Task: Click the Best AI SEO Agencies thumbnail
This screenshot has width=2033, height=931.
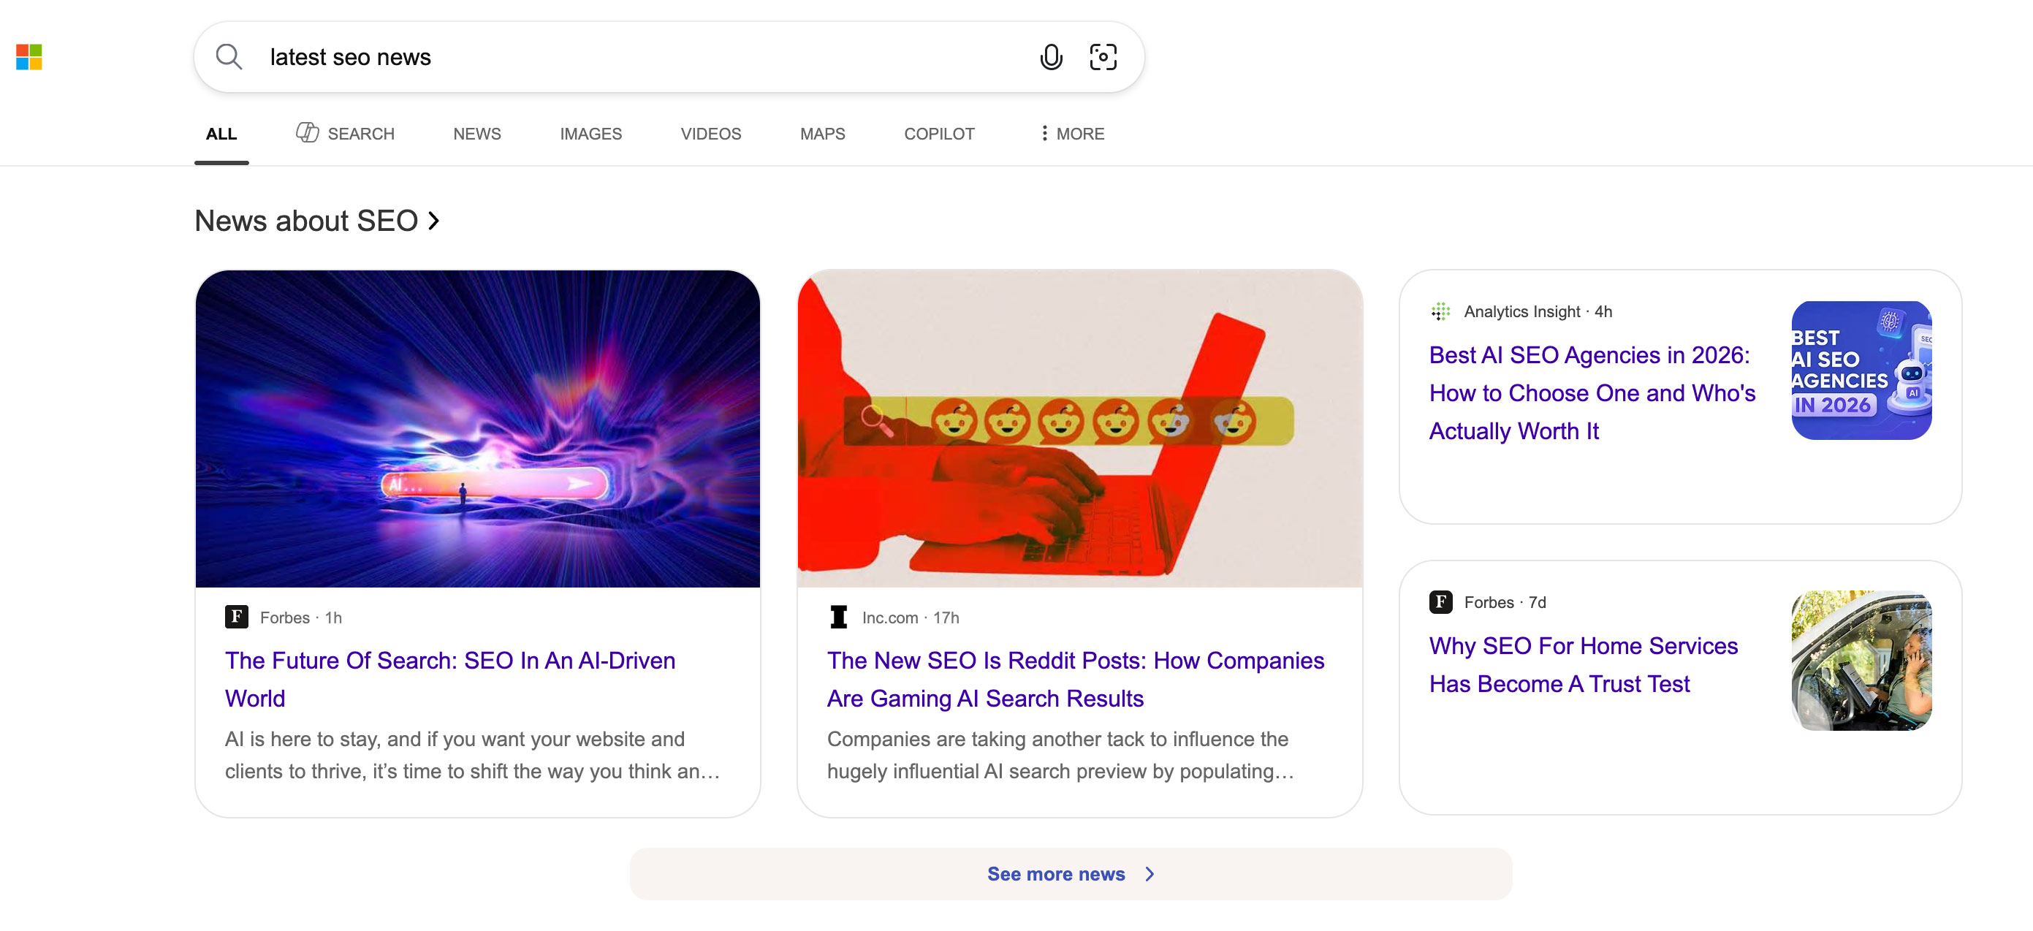Action: click(x=1861, y=370)
